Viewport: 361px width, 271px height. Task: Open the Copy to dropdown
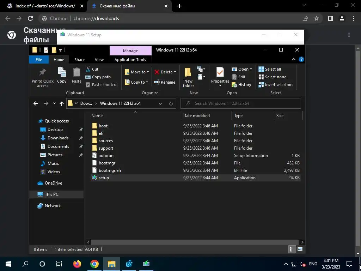(x=136, y=82)
